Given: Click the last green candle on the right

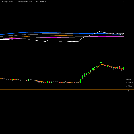Looking at the screenshot, I should (124, 68).
